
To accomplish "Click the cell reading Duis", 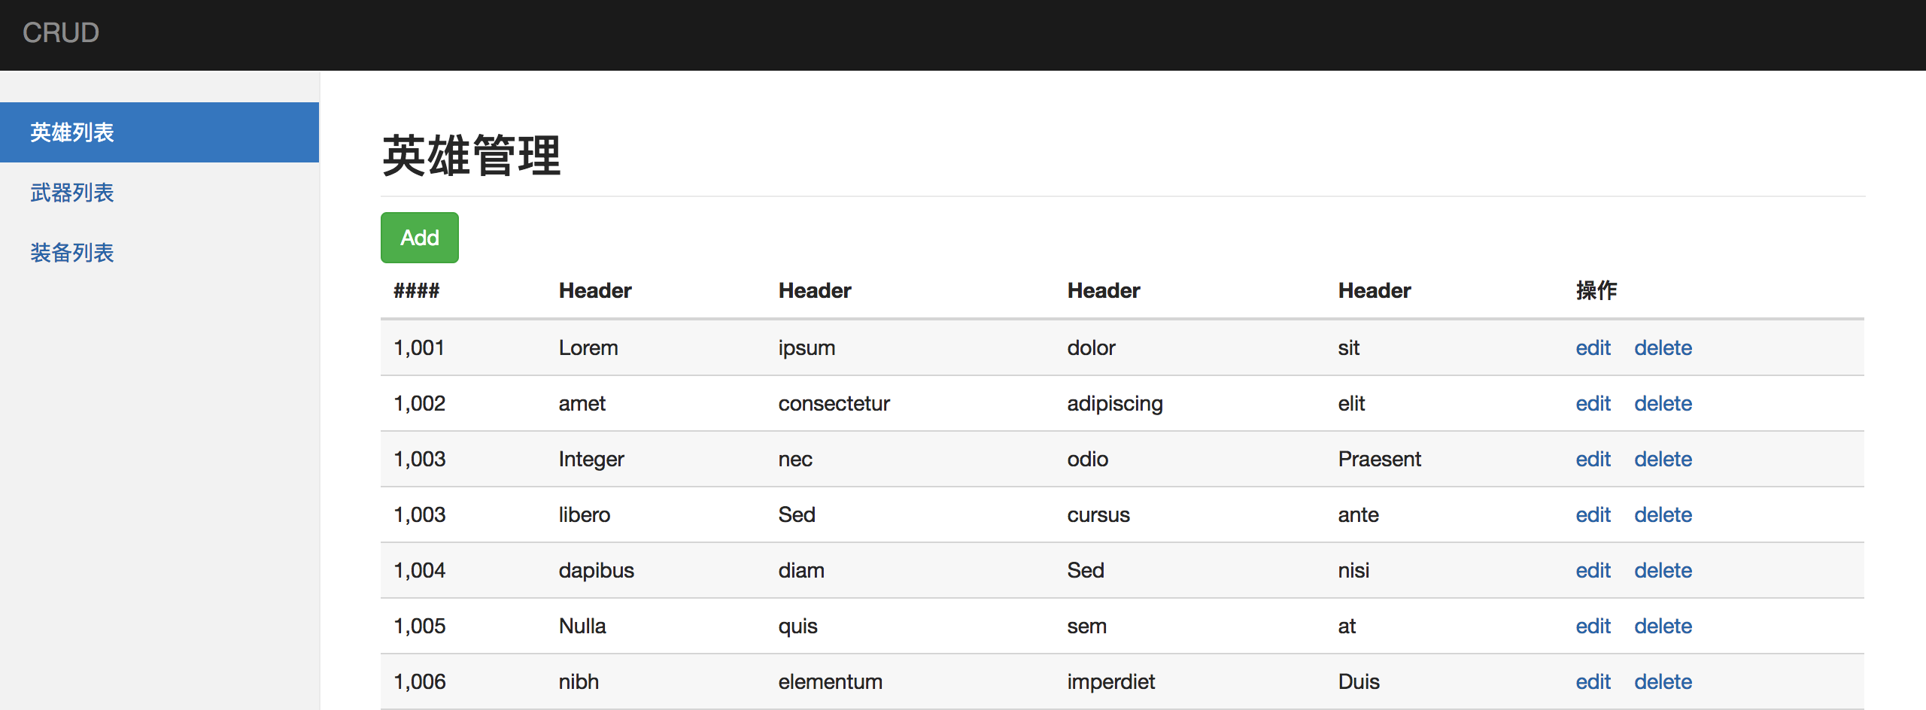I will click(1359, 681).
